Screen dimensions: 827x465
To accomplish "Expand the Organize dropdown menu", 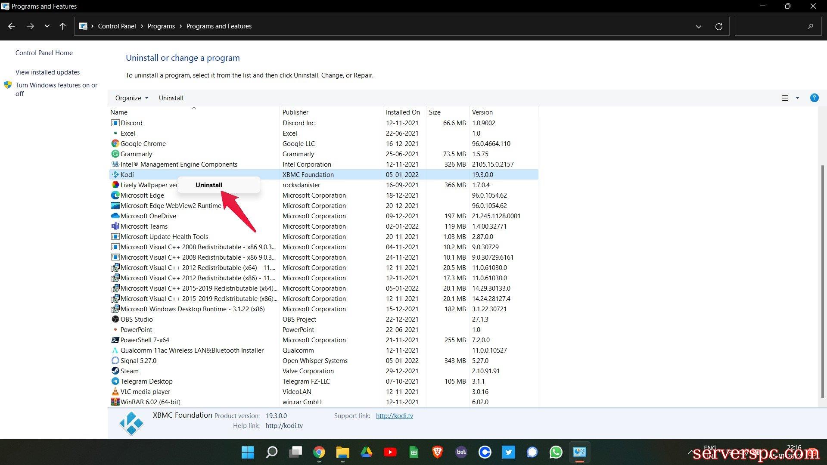I will [131, 98].
